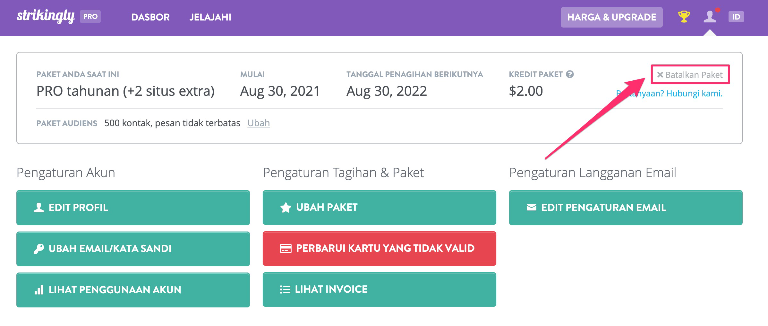This screenshot has height=326, width=768.
Task: Click Ubah Email/Kata Sandi button
Action: [133, 249]
